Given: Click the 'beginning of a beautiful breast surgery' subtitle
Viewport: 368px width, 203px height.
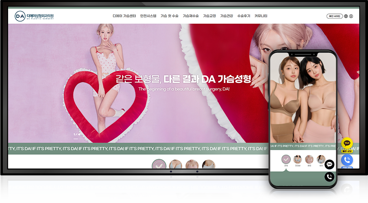Looking at the screenshot, I should (184, 89).
